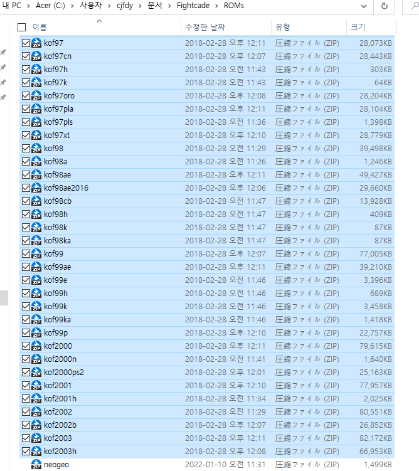Screen dimensions: 419x471
Task: Navigate to 사용자 folder in breadcrumb
Action: (x=91, y=6)
